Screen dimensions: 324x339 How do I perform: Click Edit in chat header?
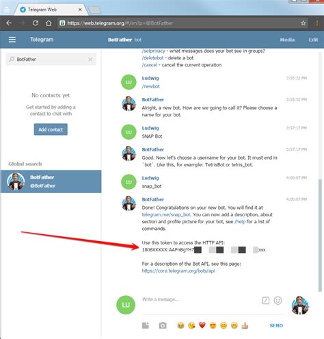(x=313, y=40)
